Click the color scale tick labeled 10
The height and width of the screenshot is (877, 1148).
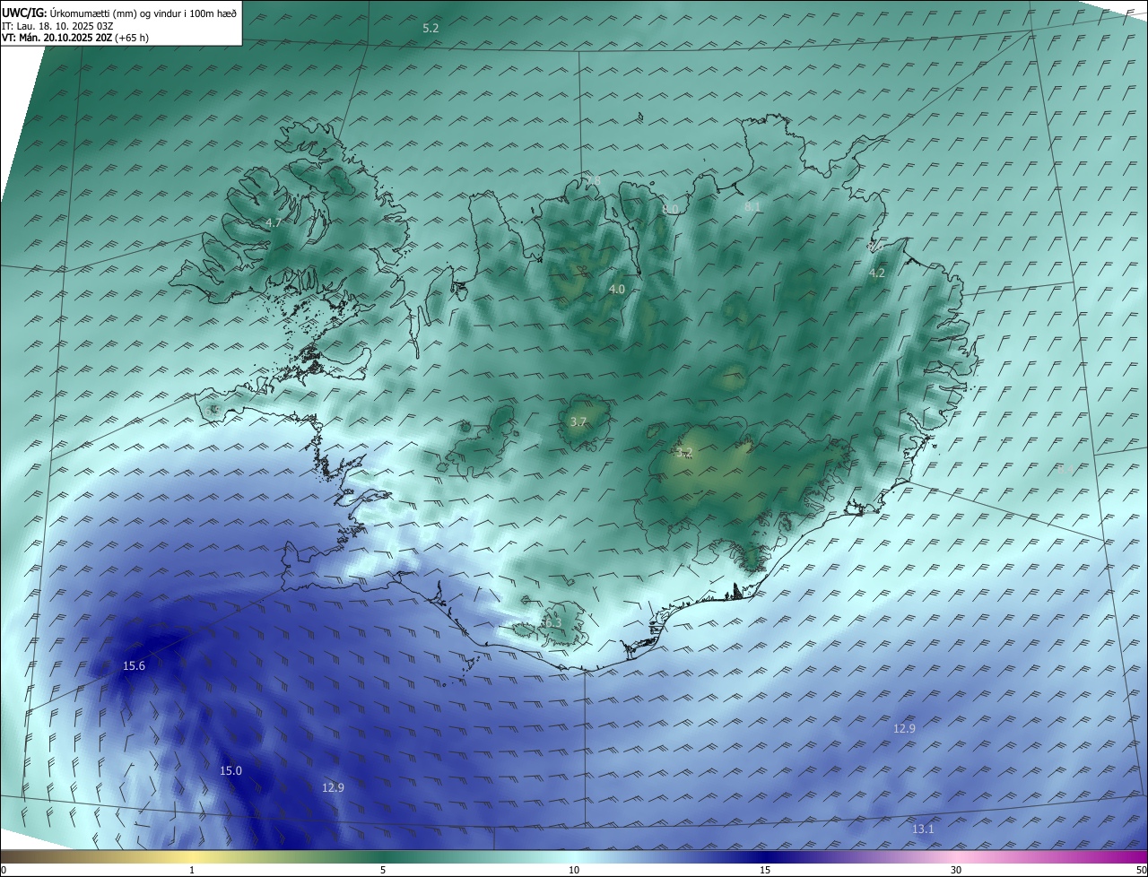coord(574,870)
